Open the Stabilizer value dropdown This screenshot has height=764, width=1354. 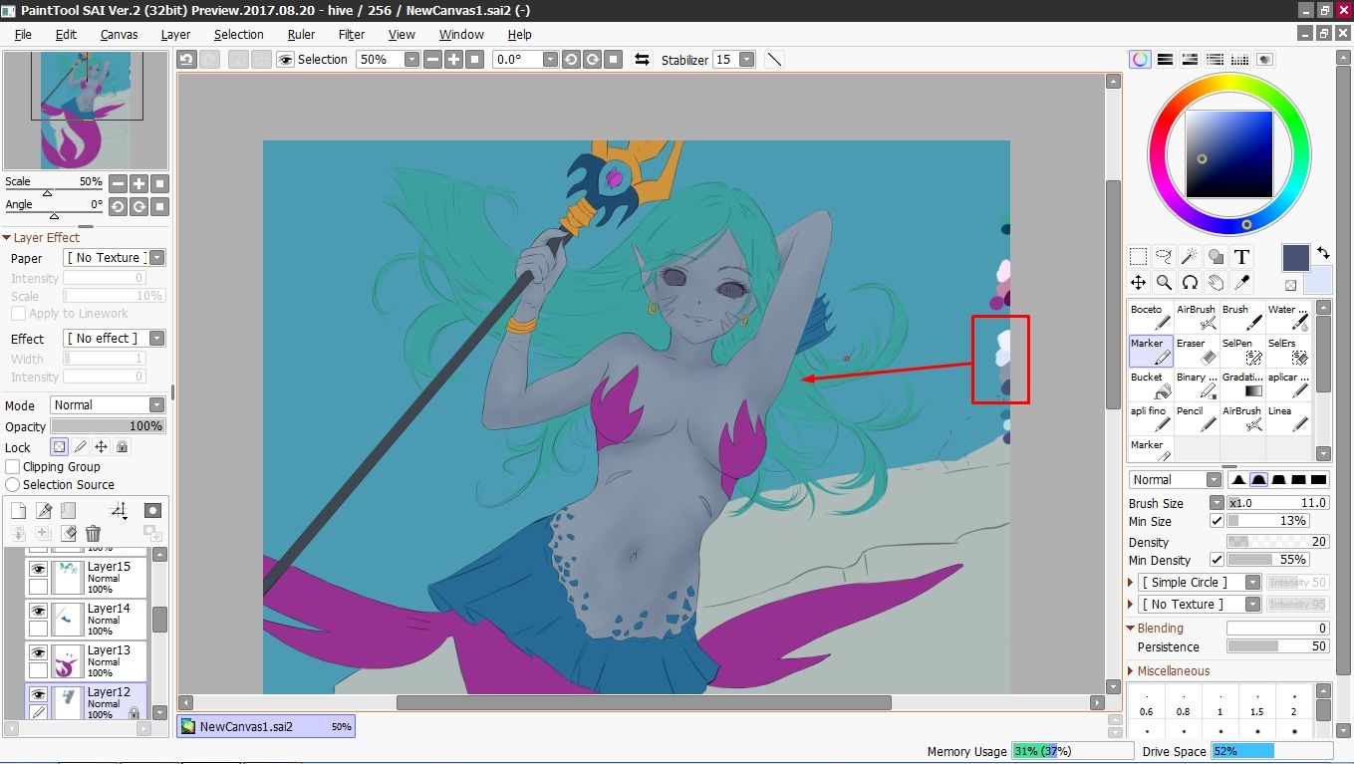(x=746, y=60)
